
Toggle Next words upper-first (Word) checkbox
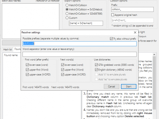(x=63, y=70)
